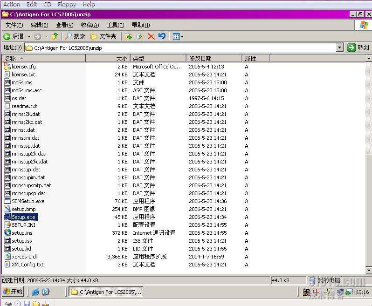
Task: Select the setup.lid file name
Action: pos(21,249)
